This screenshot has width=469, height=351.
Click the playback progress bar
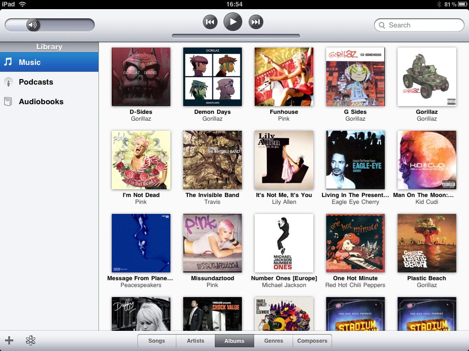[x=236, y=36]
